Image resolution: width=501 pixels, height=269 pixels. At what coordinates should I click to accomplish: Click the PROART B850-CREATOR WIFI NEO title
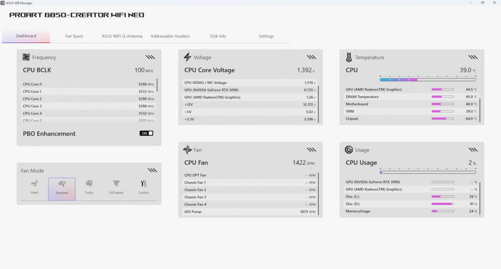pyautogui.click(x=77, y=15)
